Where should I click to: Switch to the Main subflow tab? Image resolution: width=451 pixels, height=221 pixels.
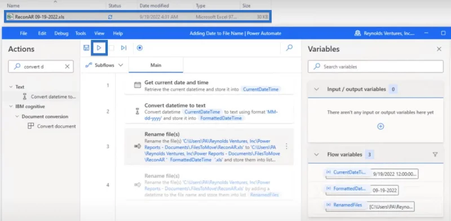coord(156,65)
